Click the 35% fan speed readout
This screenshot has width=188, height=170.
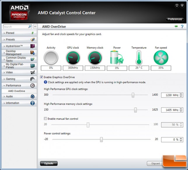[x=161, y=68]
